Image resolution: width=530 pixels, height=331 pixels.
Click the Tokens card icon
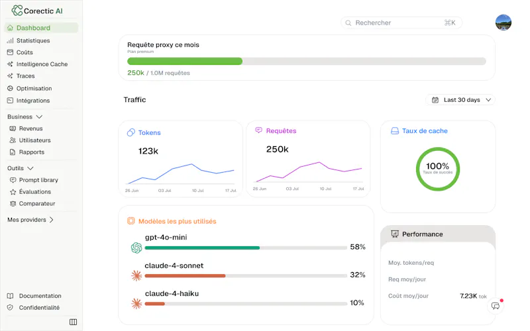(x=131, y=132)
